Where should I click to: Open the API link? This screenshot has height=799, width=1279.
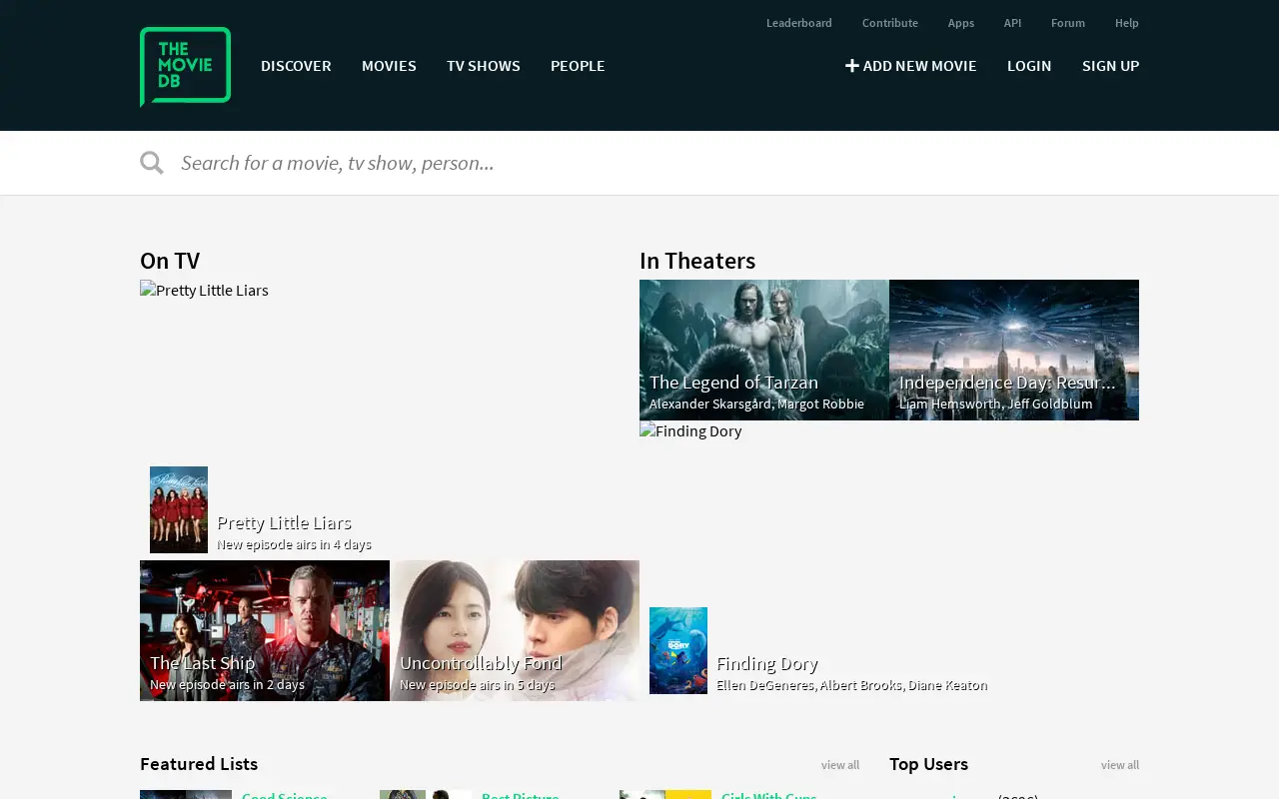pyautogui.click(x=1012, y=23)
